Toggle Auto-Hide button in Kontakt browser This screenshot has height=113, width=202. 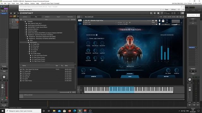73,19
